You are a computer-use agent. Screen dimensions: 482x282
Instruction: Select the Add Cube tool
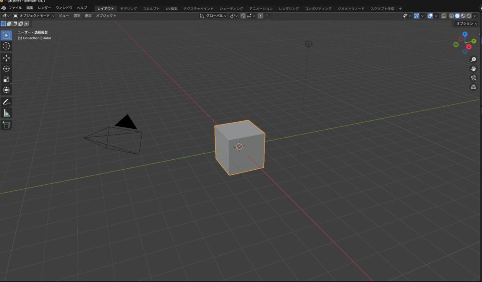7,125
